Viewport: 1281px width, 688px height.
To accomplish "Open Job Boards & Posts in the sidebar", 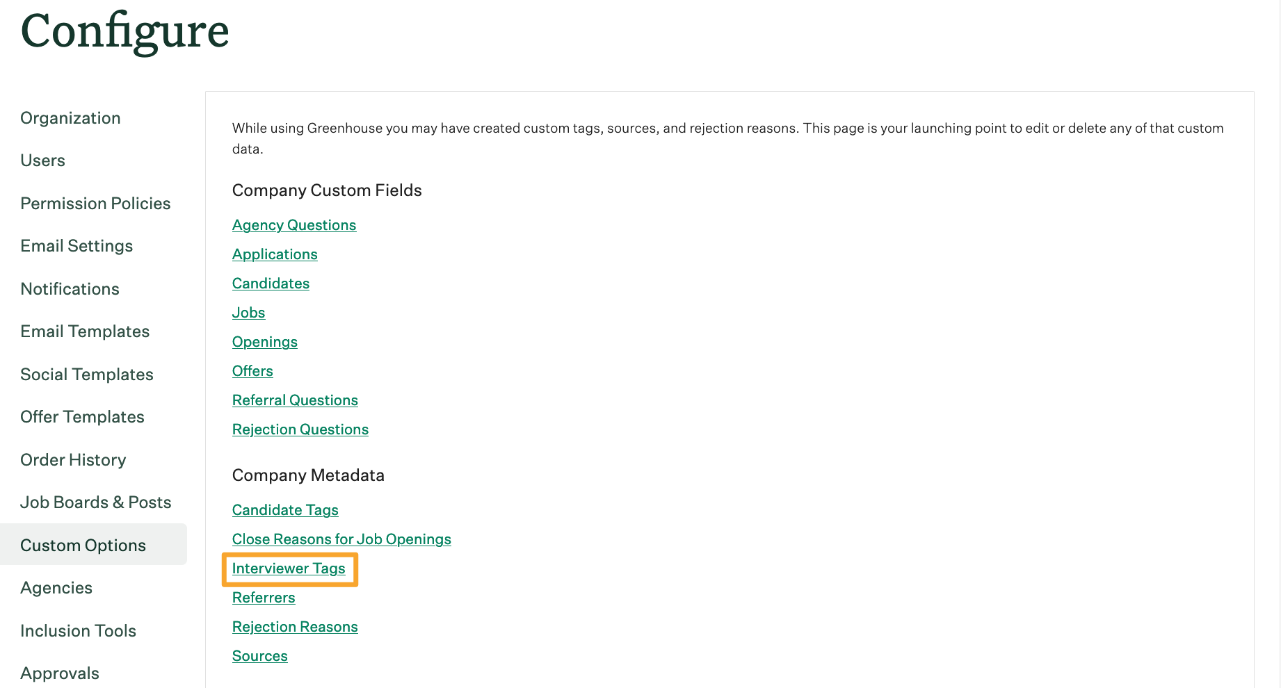I will (x=96, y=502).
